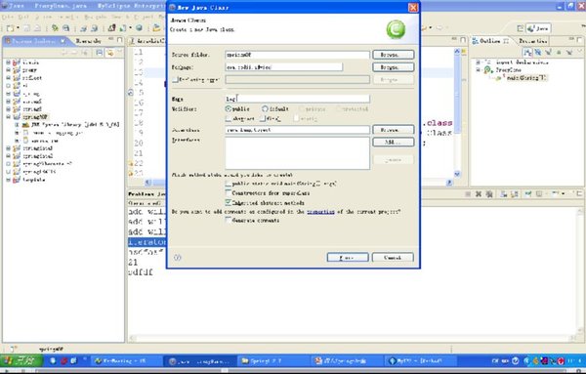The width and height of the screenshot is (586, 374).
Task: Open the properties link in dialog
Action: (x=320, y=212)
